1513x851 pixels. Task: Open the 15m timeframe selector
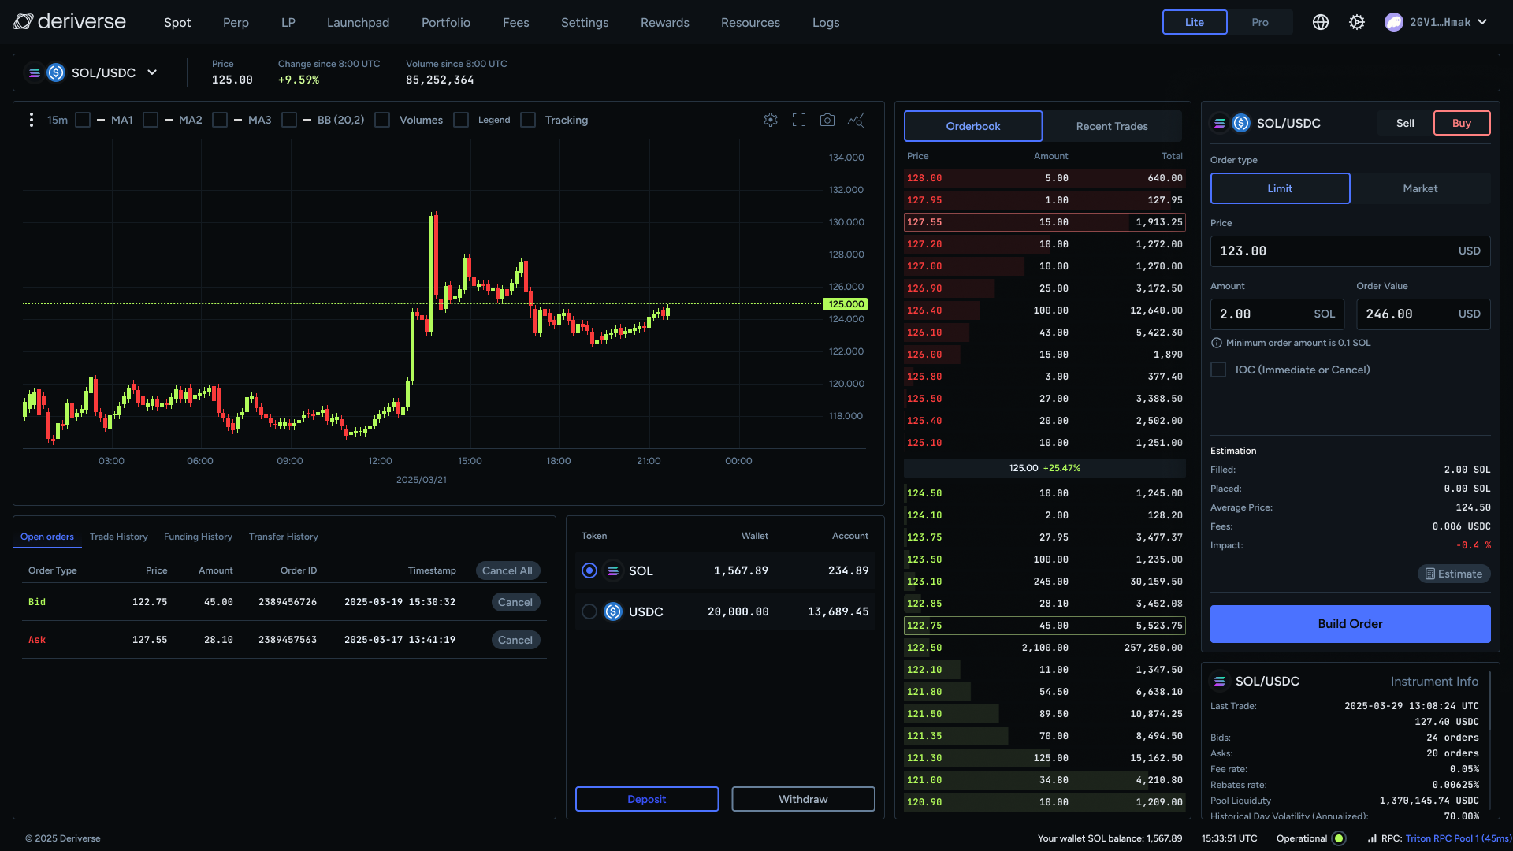58,120
